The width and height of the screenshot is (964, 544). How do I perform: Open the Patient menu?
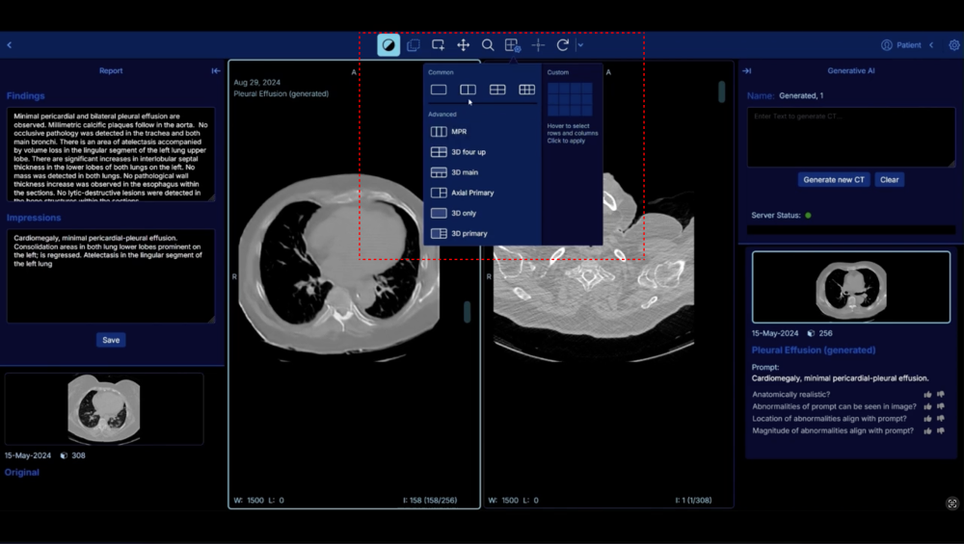(901, 45)
